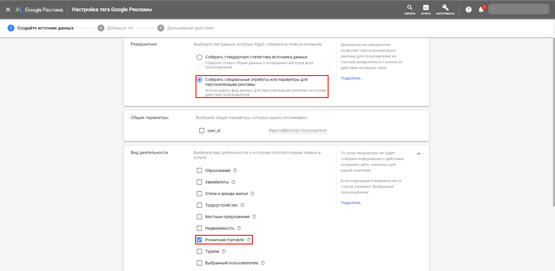Click the account field in the header

tap(519, 9)
